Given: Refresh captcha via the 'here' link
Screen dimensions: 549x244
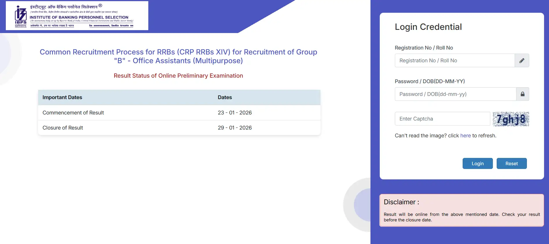Looking at the screenshot, I should [465, 136].
